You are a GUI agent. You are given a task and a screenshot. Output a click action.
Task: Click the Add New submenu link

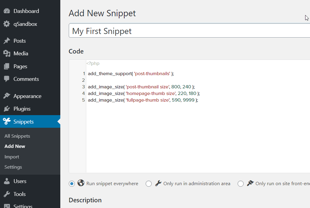14,146
